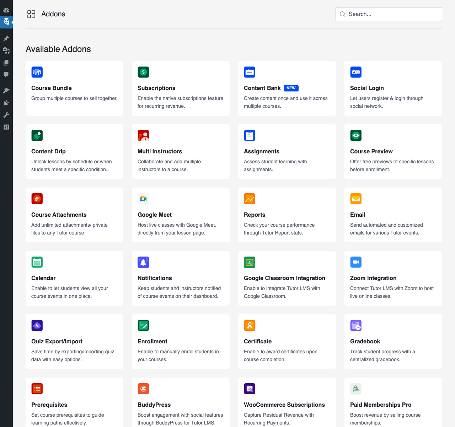Click 'Group multiple courses to sell together.' text
The image size is (455, 427).
pyautogui.click(x=74, y=98)
